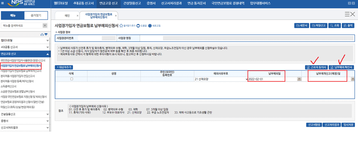Click the 근로자 동의서 button
The height and width of the screenshot is (145, 358).
(x=316, y=67)
